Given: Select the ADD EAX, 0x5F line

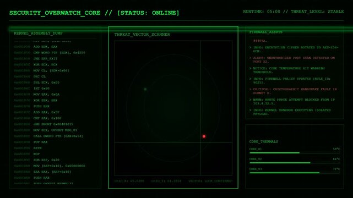Looking at the screenshot, I should tap(37, 112).
